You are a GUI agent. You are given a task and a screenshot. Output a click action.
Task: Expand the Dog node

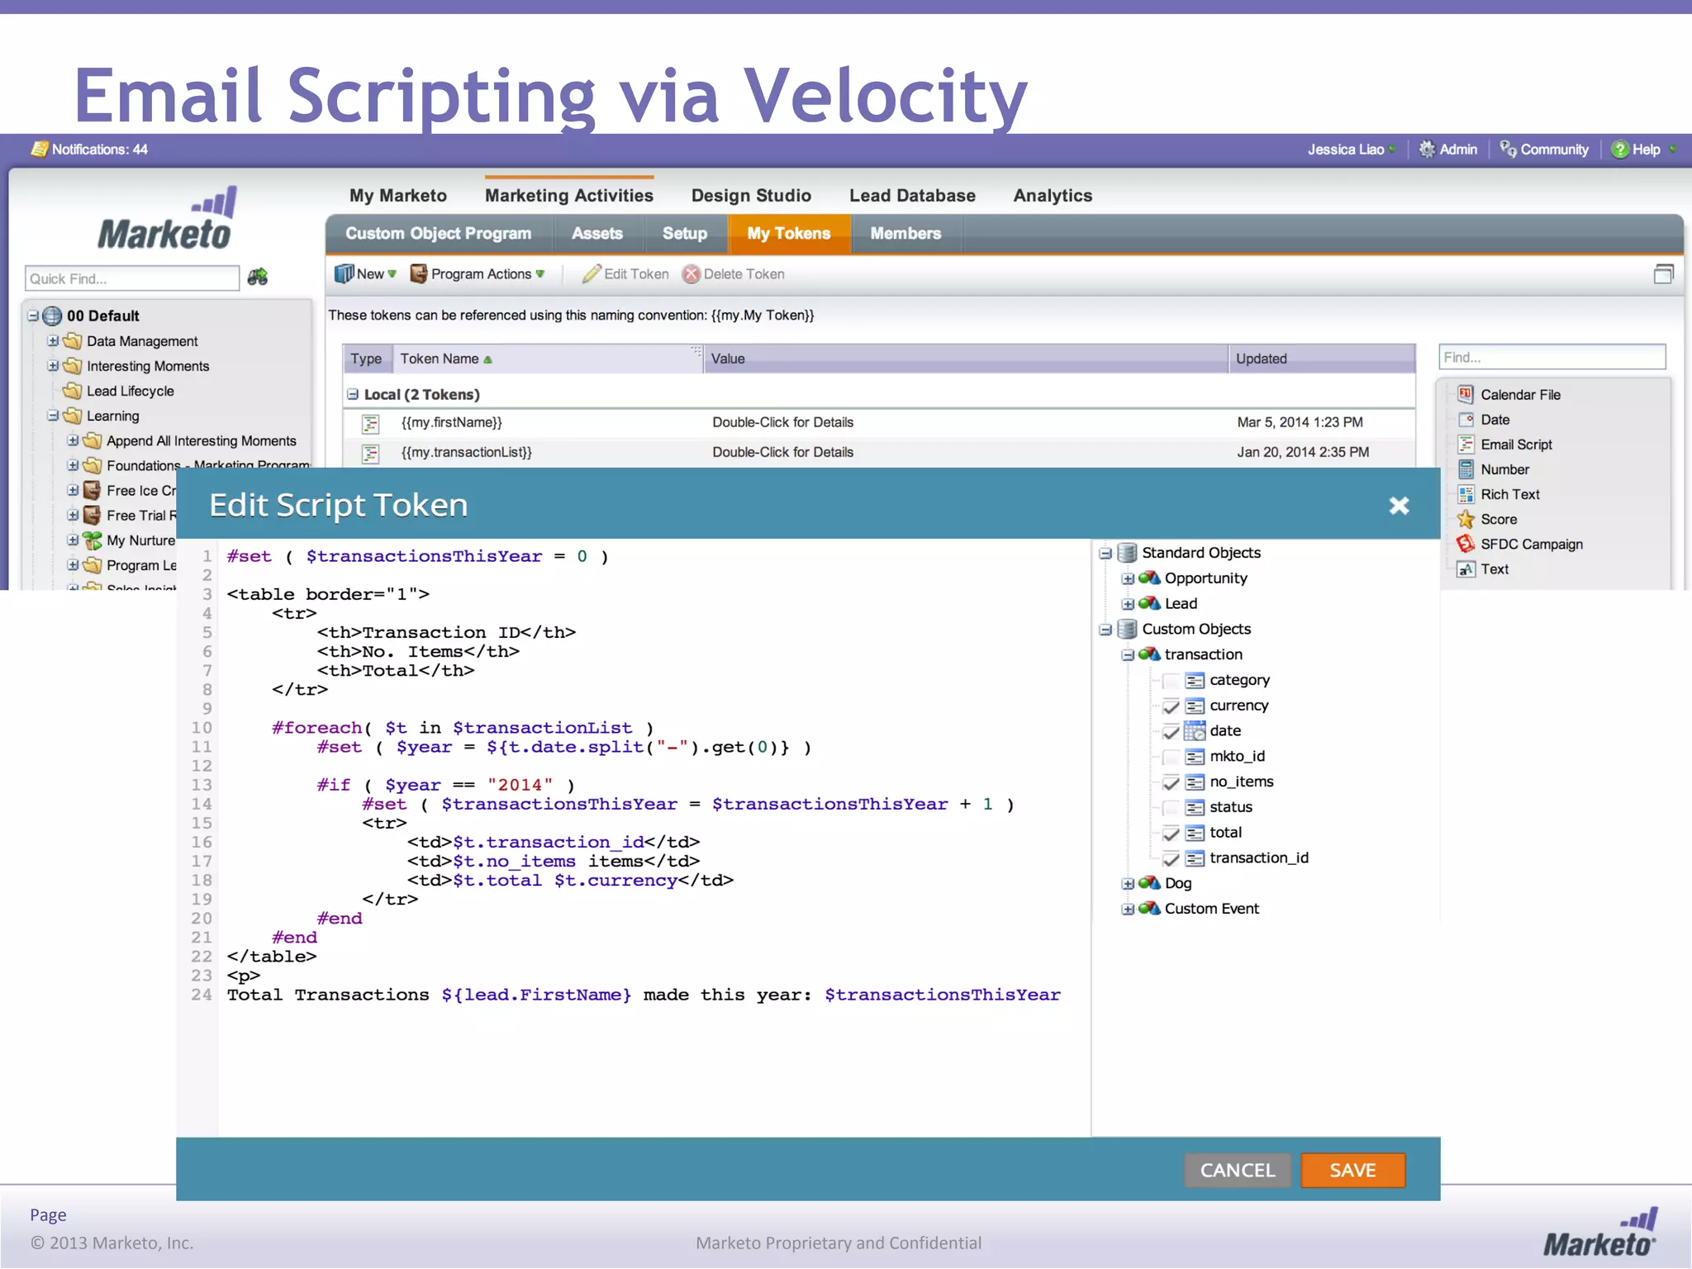coord(1128,884)
